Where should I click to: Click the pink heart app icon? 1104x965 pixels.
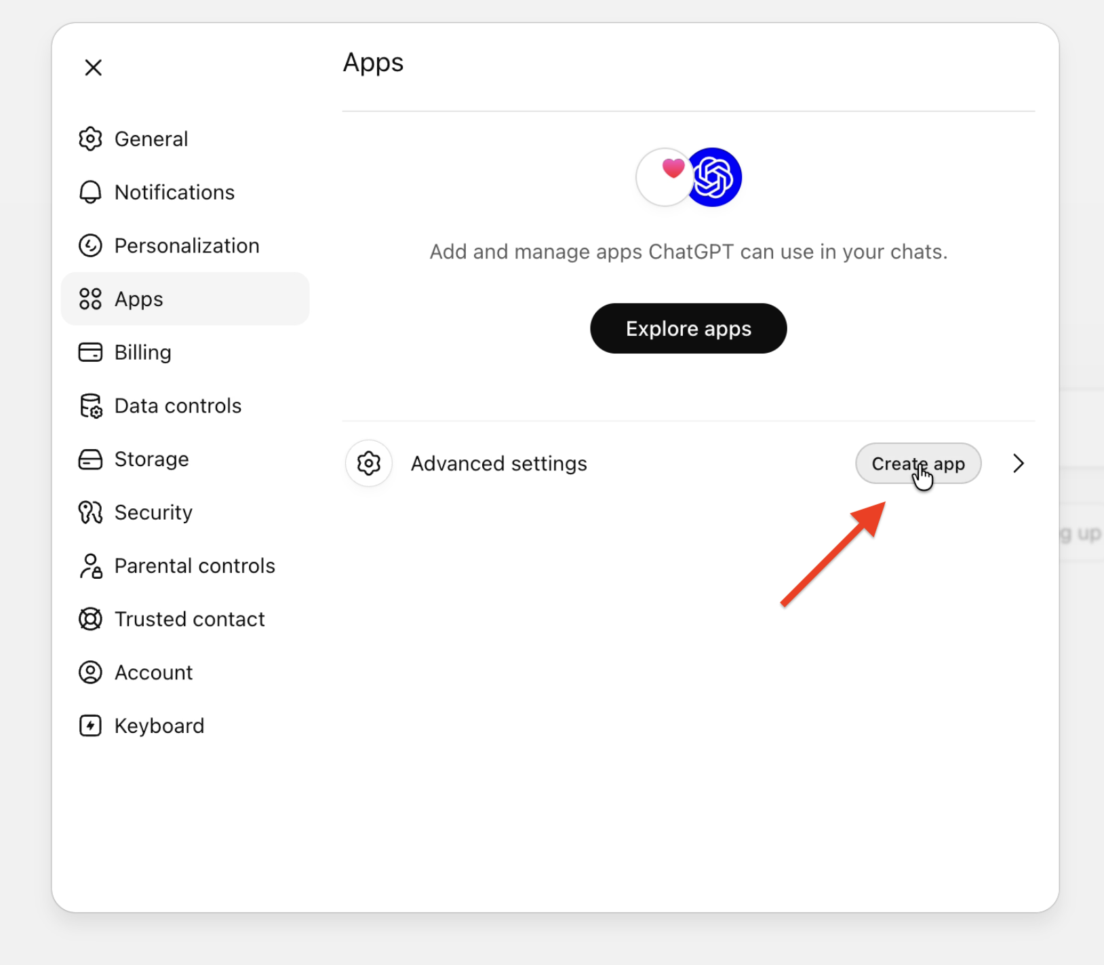click(x=665, y=177)
